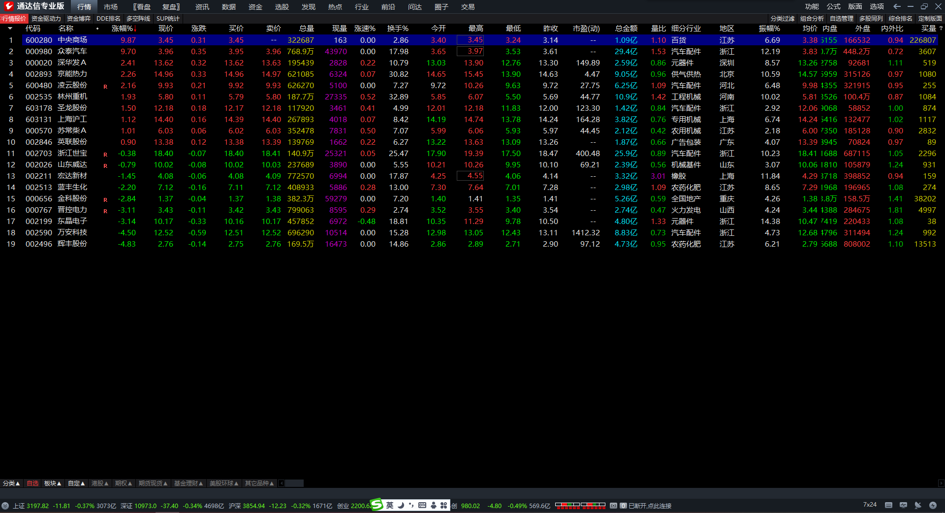This screenshot has width=945, height=513.
Task: Toggle Sogou moon night-mode icon
Action: (401, 505)
